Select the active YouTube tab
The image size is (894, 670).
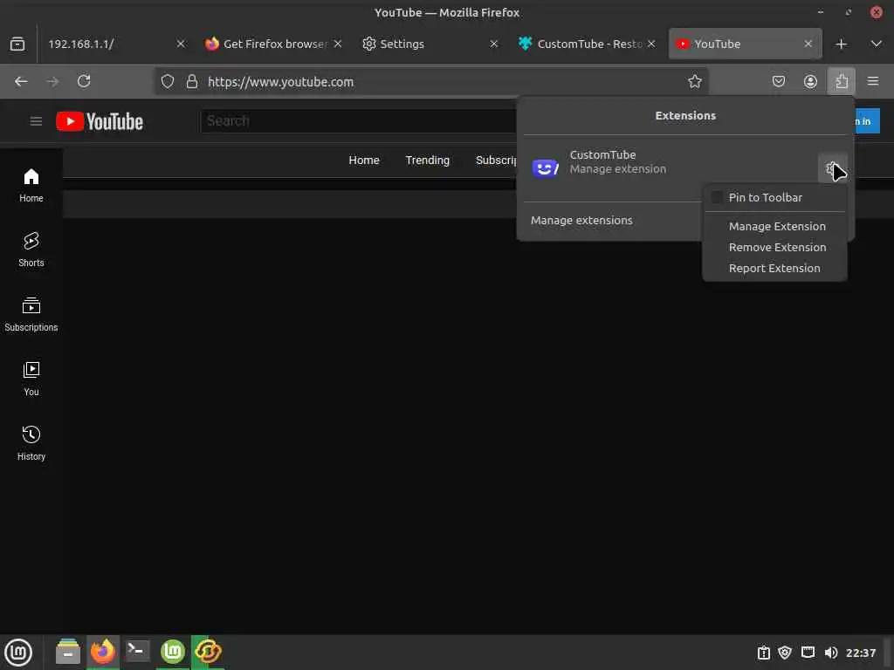pyautogui.click(x=746, y=44)
